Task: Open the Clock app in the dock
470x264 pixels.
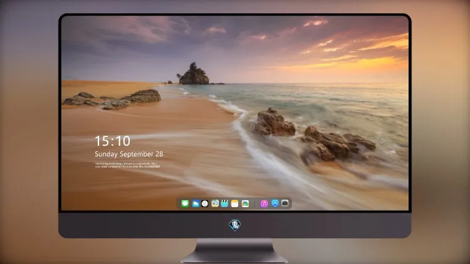Action: click(x=205, y=203)
